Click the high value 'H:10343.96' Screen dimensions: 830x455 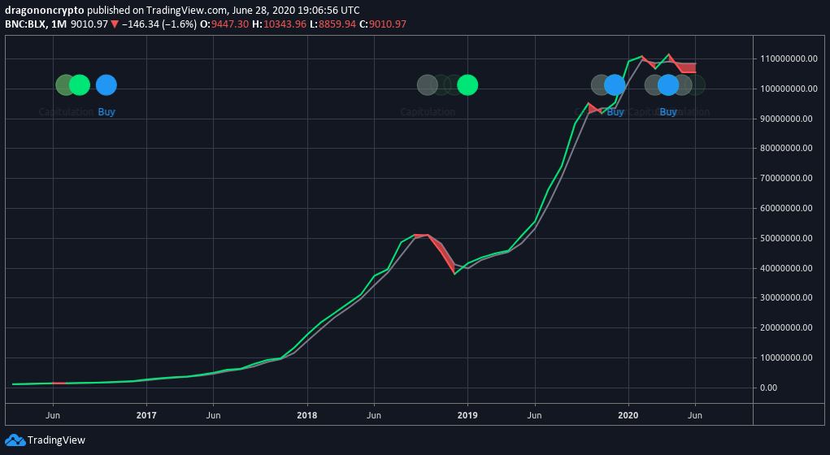point(279,24)
